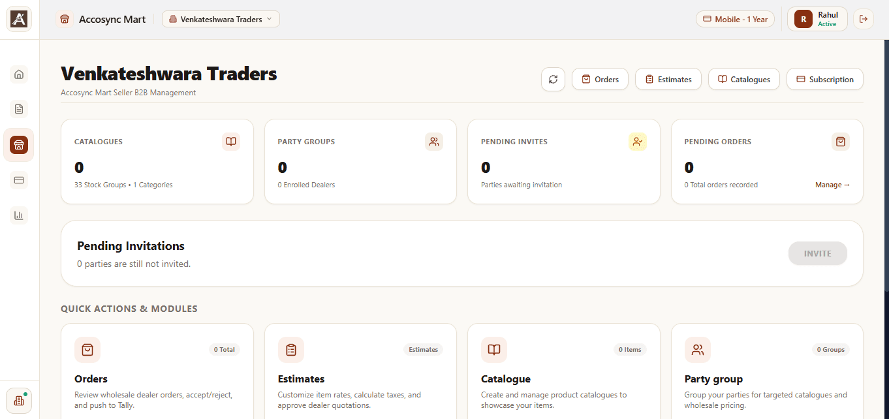This screenshot has height=419, width=889.
Task: Click the logout icon in header
Action: coord(864,20)
